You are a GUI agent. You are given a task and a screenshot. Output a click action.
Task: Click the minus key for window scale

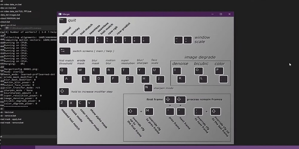pos(178,40)
